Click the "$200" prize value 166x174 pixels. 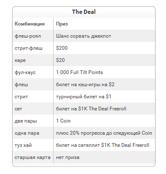click(x=62, y=48)
